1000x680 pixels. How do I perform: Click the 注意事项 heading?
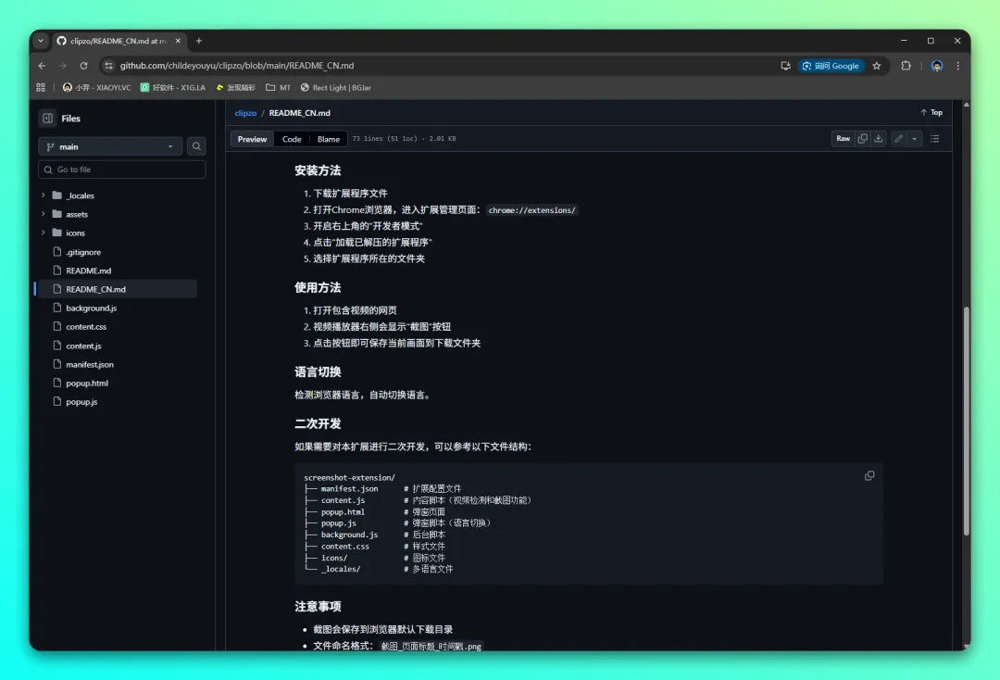(318, 606)
